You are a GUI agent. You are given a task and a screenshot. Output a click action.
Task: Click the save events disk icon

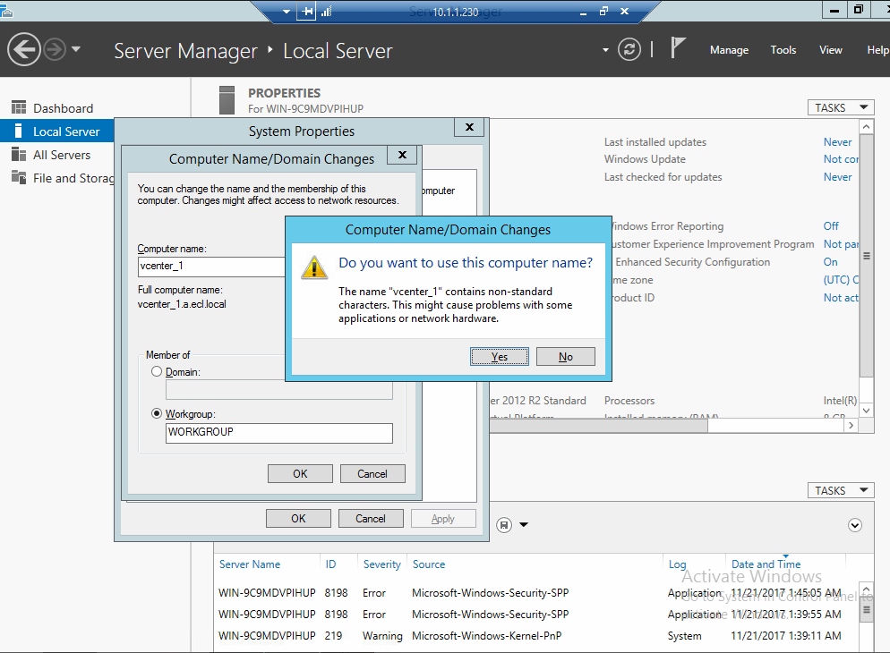pos(503,525)
